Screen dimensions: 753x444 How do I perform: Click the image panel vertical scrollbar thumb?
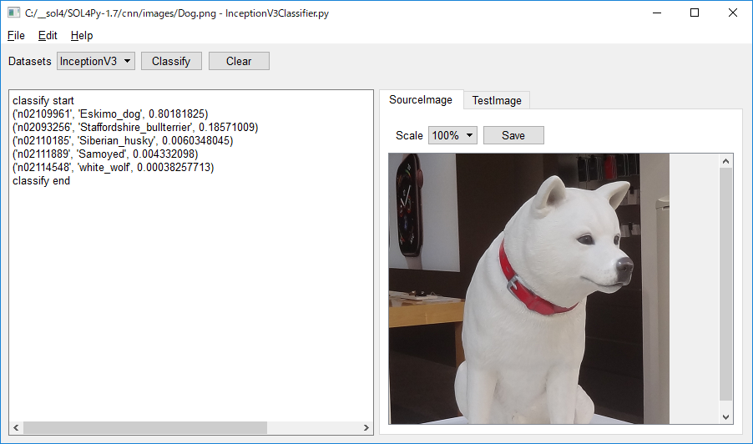click(725, 284)
